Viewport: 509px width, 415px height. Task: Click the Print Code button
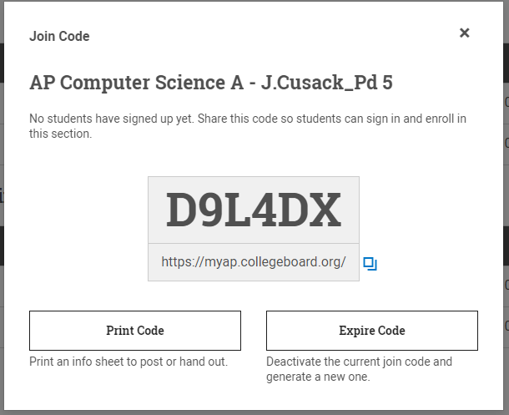pos(135,331)
